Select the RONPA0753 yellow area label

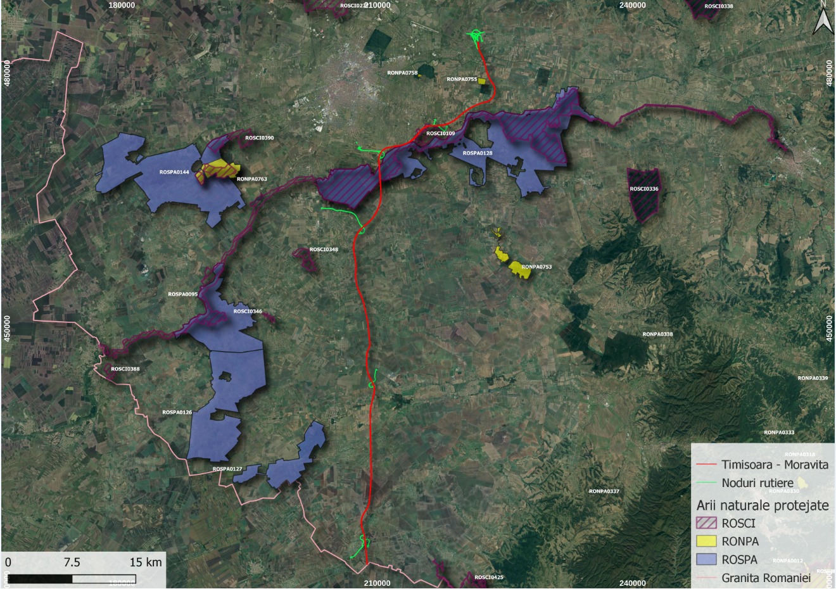point(536,267)
